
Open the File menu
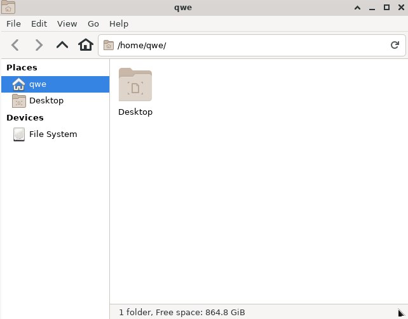(x=13, y=24)
